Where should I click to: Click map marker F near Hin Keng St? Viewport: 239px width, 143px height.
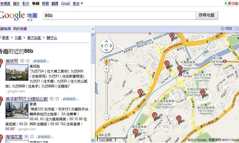tap(155, 117)
